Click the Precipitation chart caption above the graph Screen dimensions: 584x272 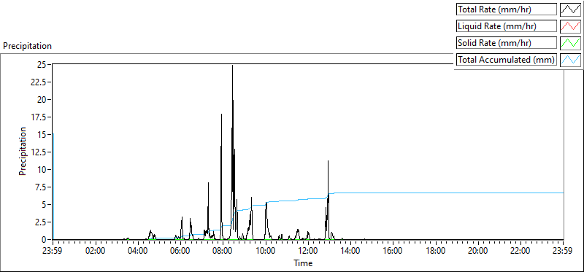(28, 46)
